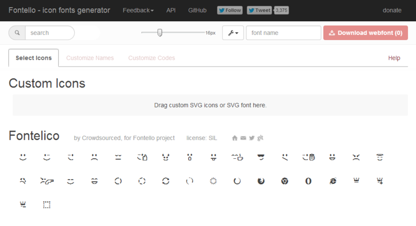416x226 pixels.
Task: Open the 3,375 tweet count bubble
Action: 281,10
